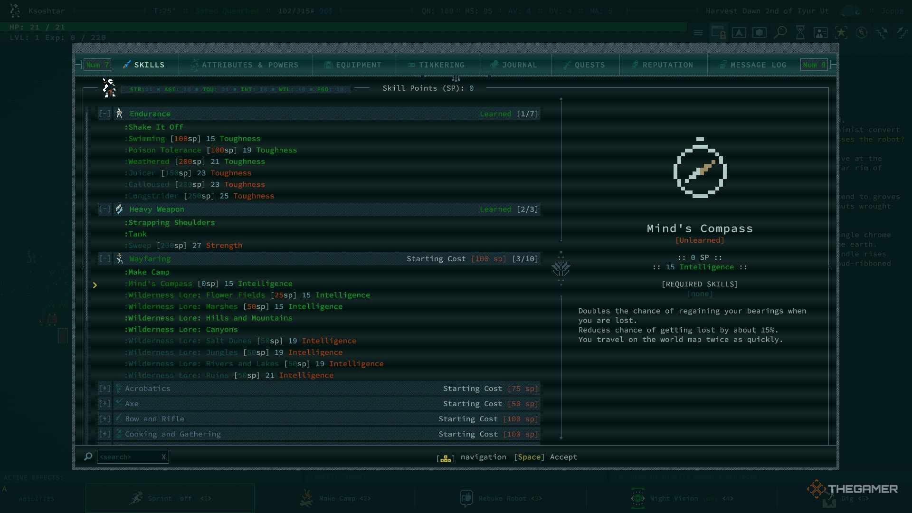The image size is (912, 513).
Task: Expand the Axe skill tree
Action: point(104,403)
